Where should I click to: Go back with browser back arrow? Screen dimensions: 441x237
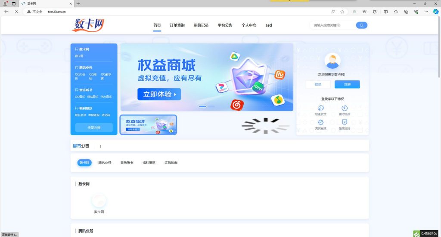6,12
